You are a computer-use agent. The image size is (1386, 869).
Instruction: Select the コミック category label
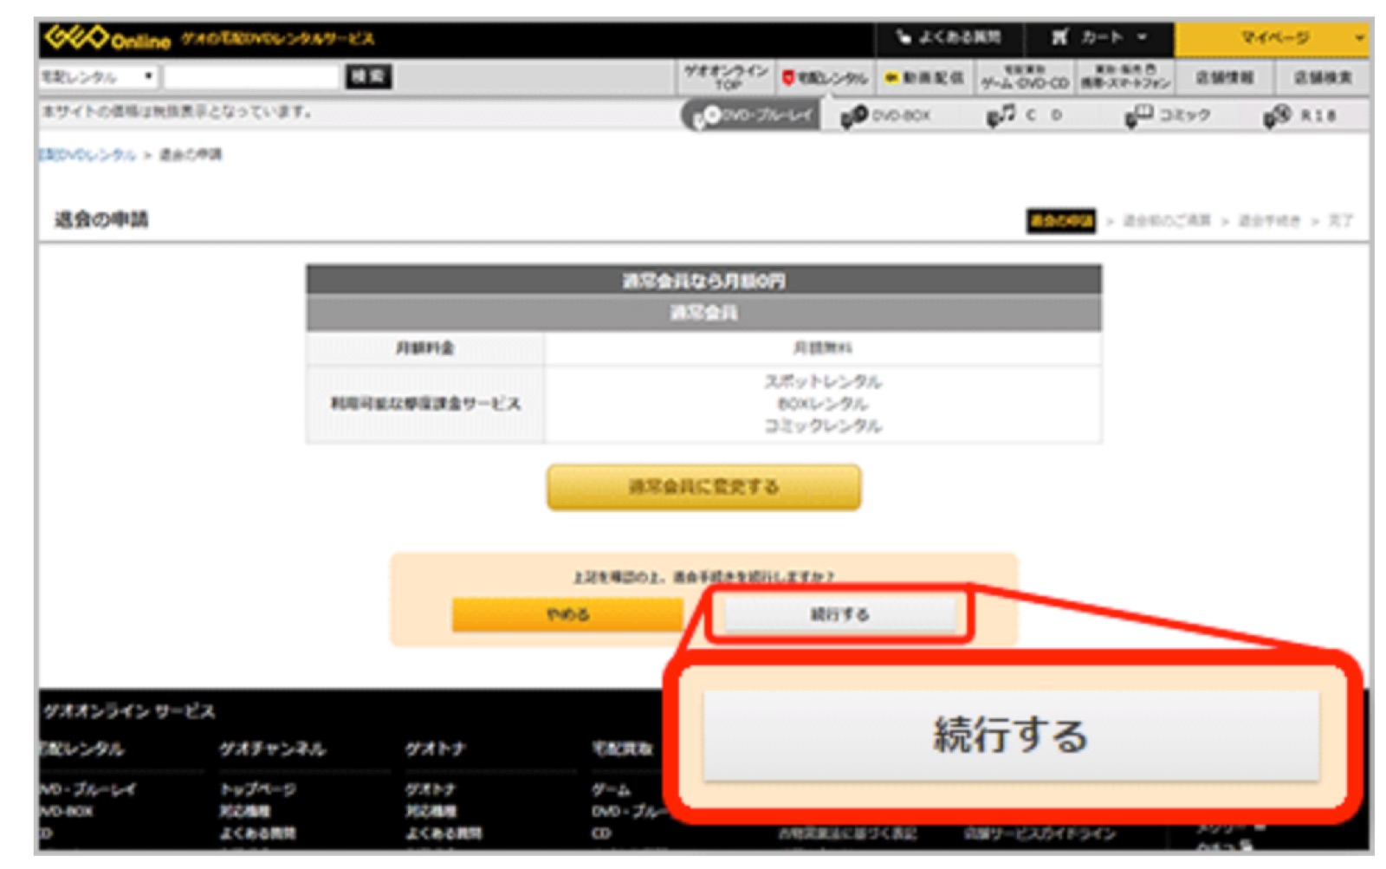coord(1184,115)
